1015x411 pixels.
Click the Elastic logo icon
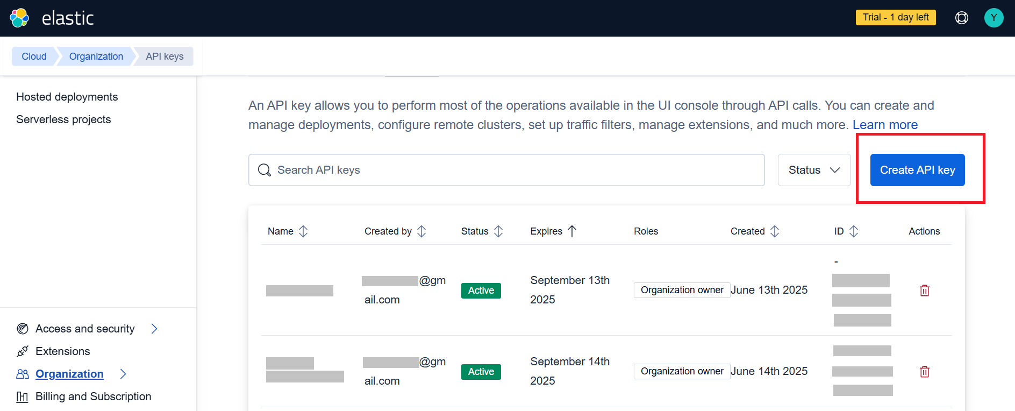pyautogui.click(x=19, y=18)
